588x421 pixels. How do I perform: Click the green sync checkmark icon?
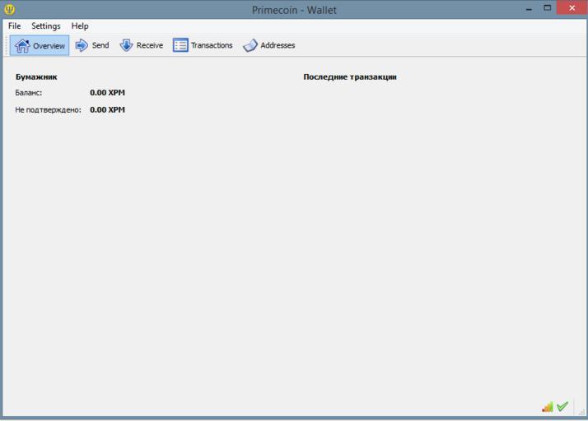pyautogui.click(x=562, y=407)
